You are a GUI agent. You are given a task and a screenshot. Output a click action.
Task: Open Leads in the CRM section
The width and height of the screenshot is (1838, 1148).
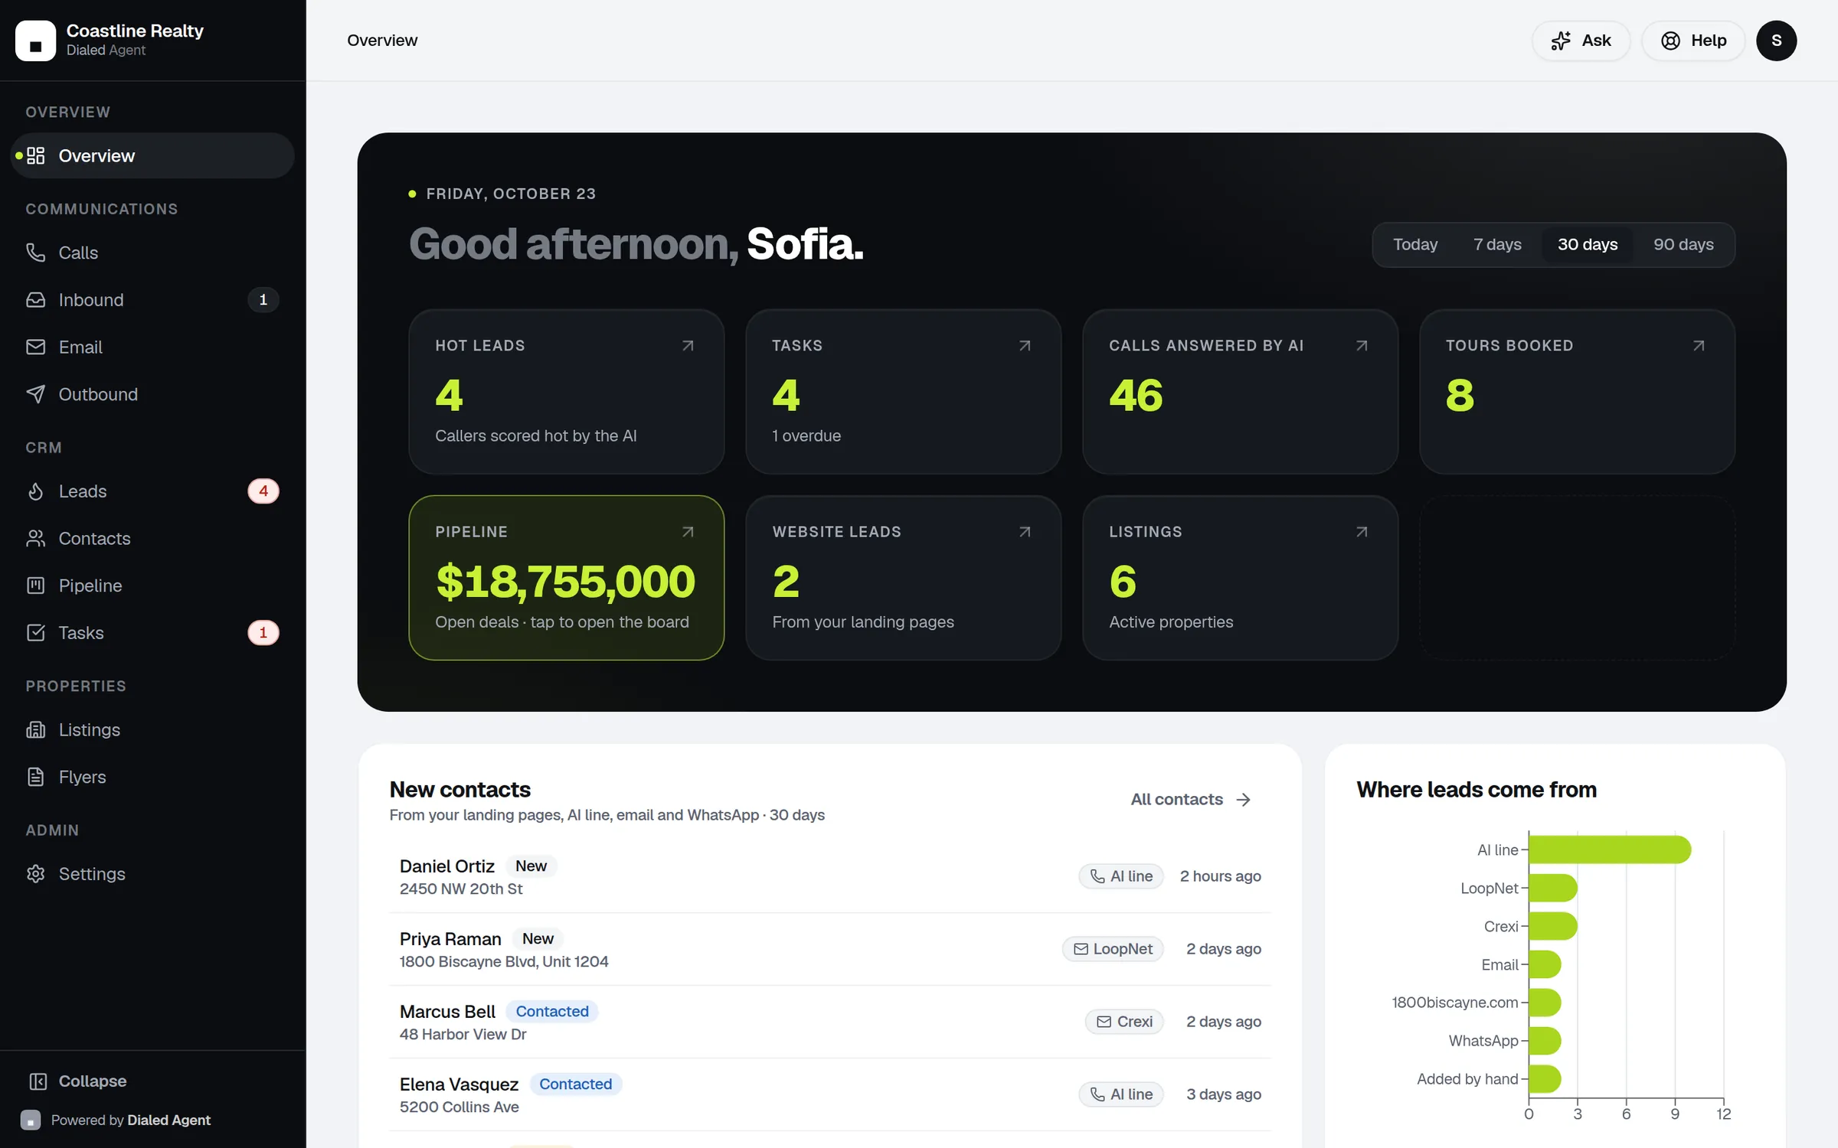pyautogui.click(x=152, y=491)
